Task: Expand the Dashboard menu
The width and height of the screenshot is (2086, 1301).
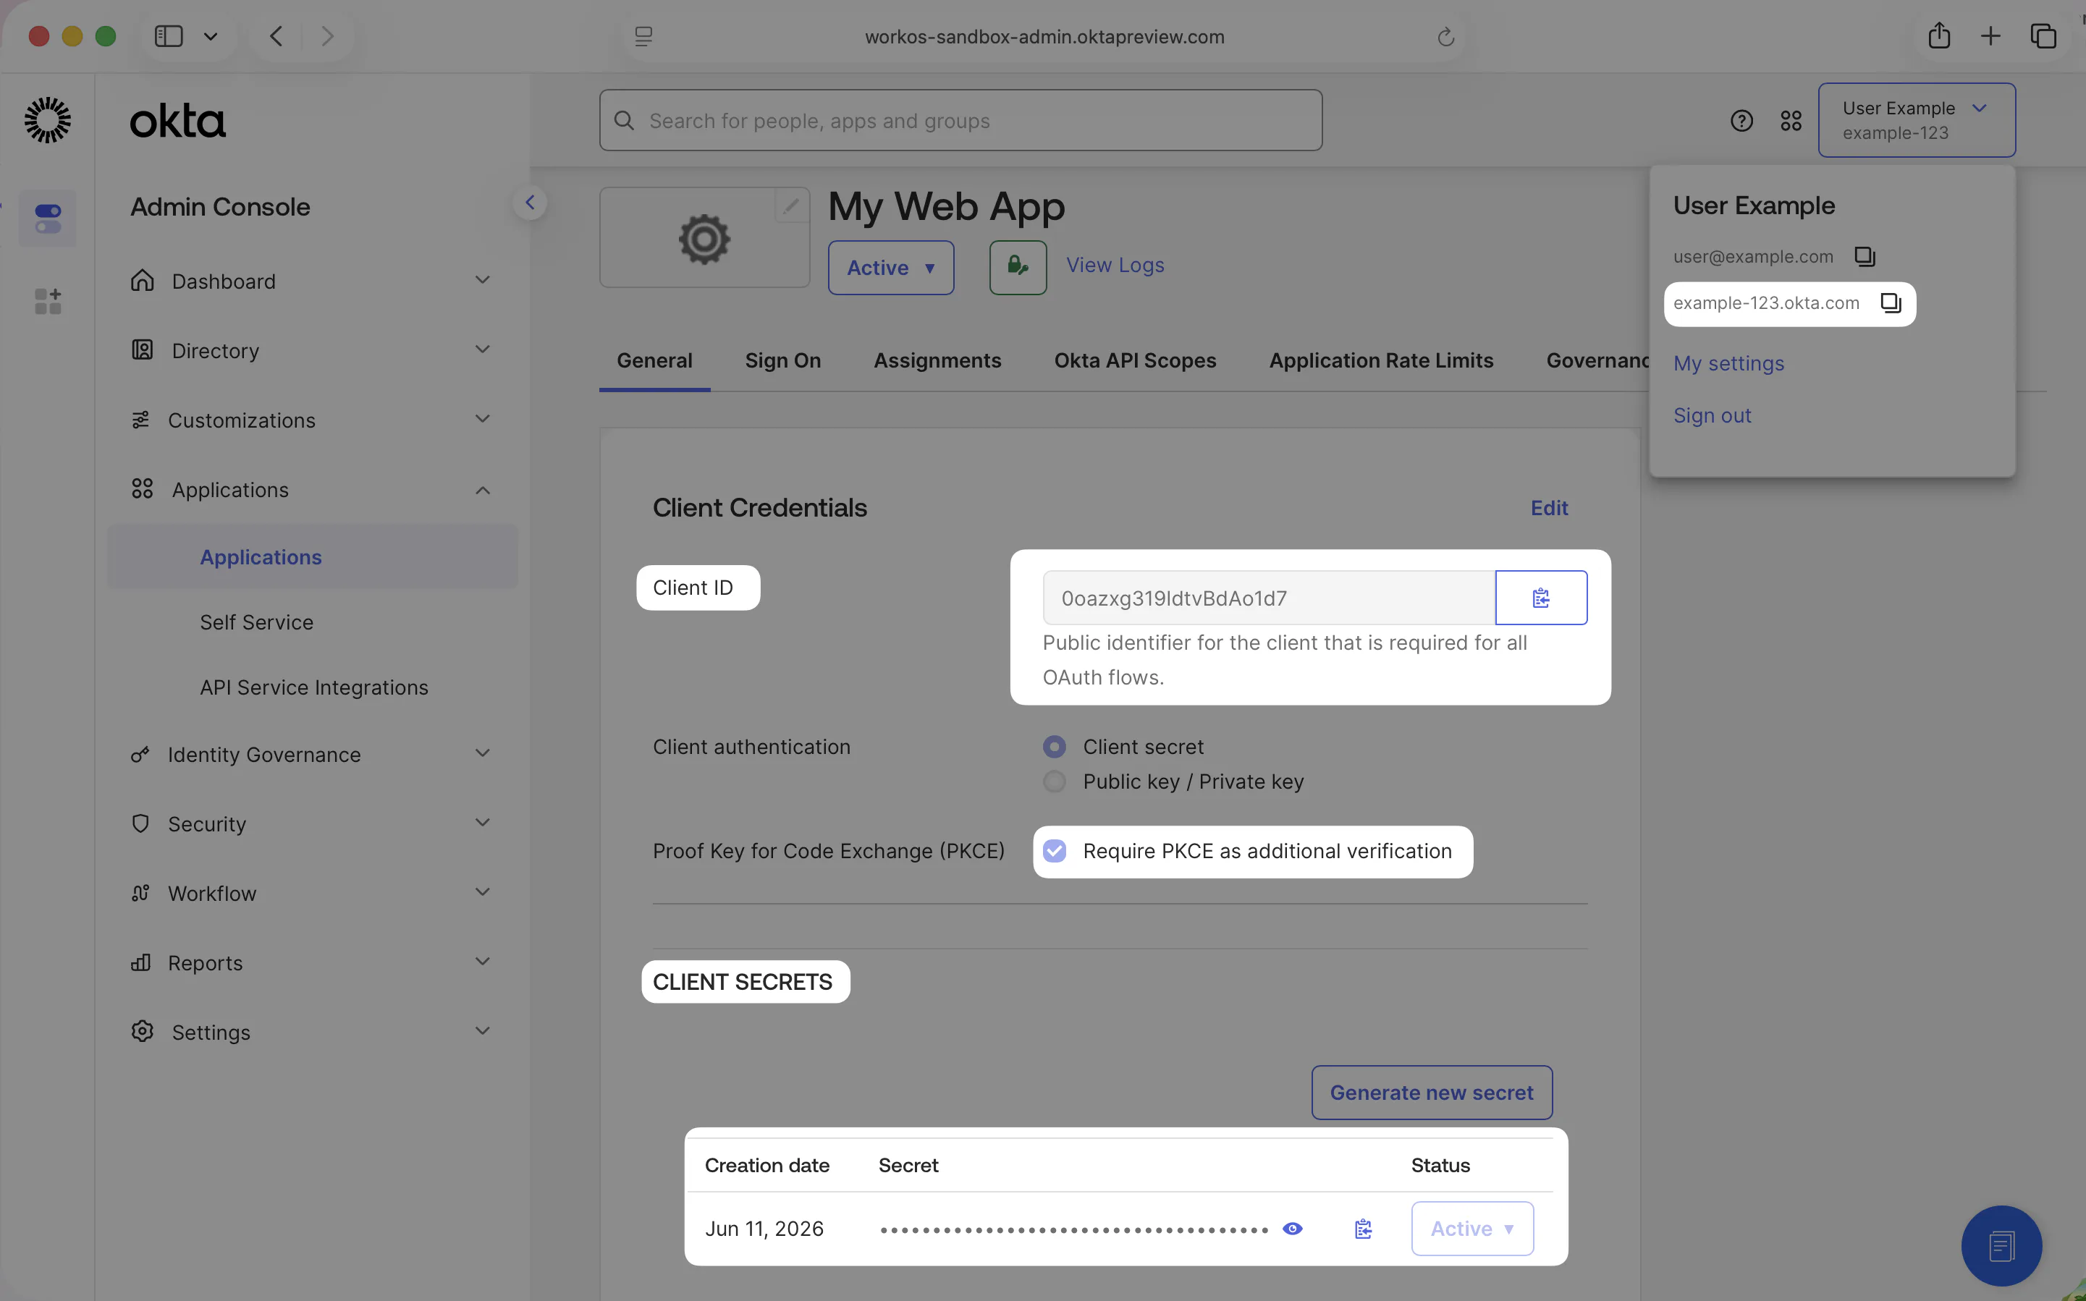Action: coord(483,281)
